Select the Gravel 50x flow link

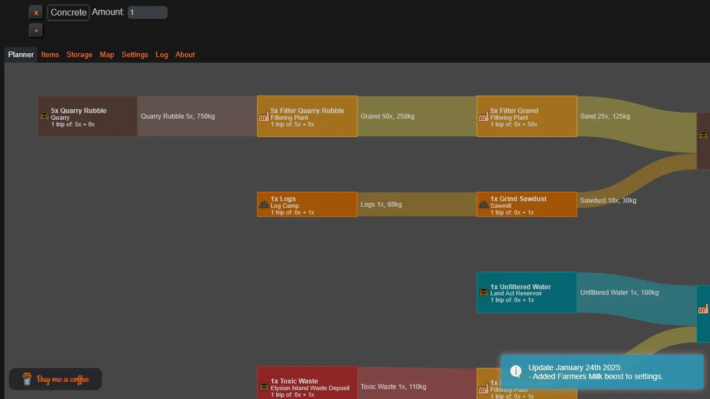417,116
